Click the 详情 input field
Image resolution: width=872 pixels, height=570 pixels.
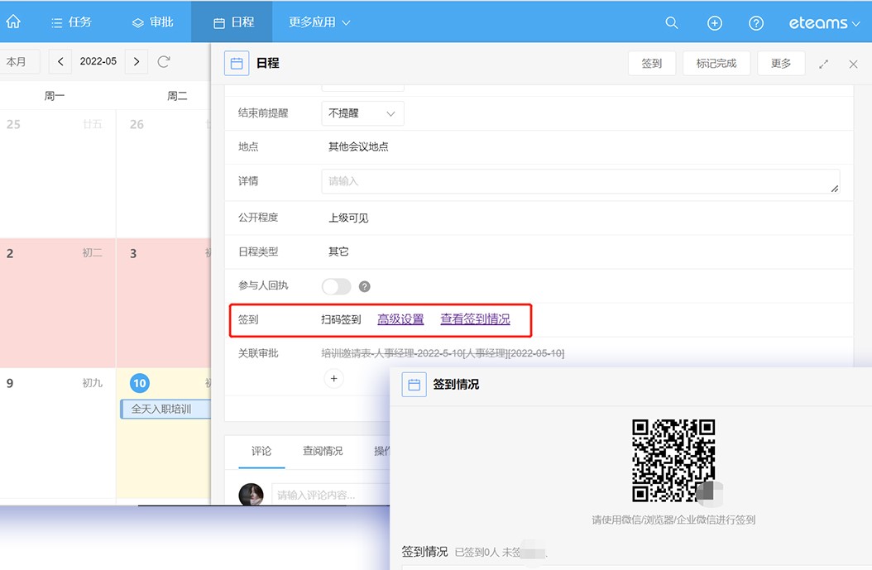pos(581,181)
